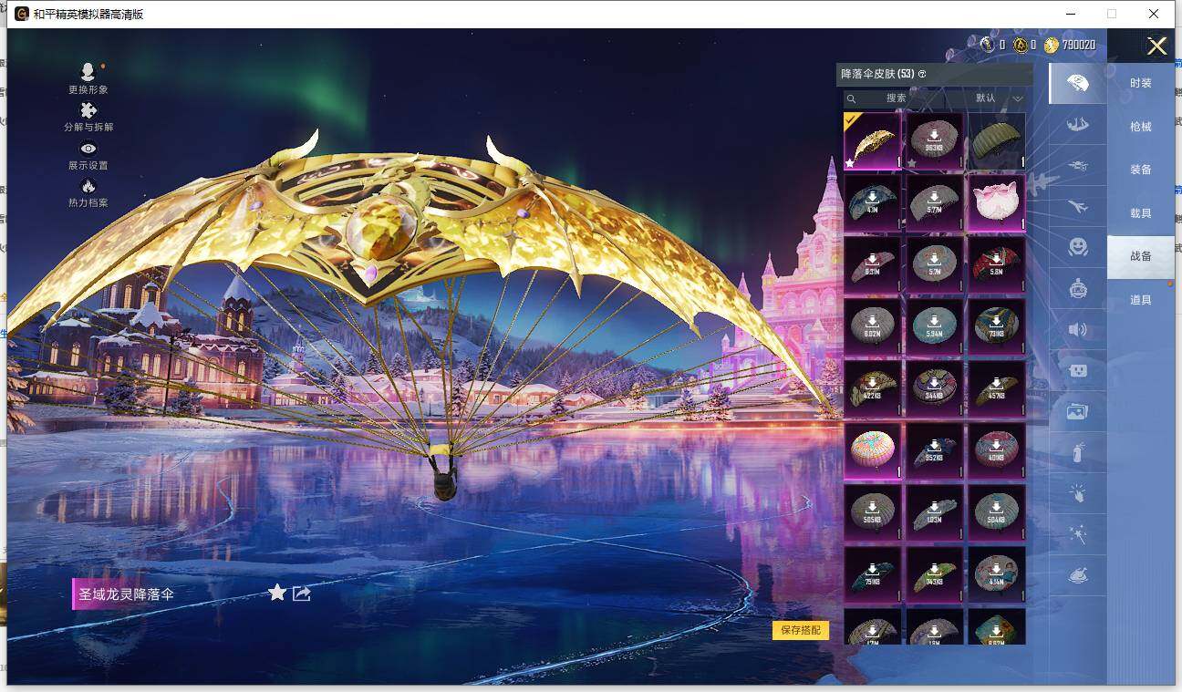Download the 751KB parachute skin

click(x=872, y=574)
